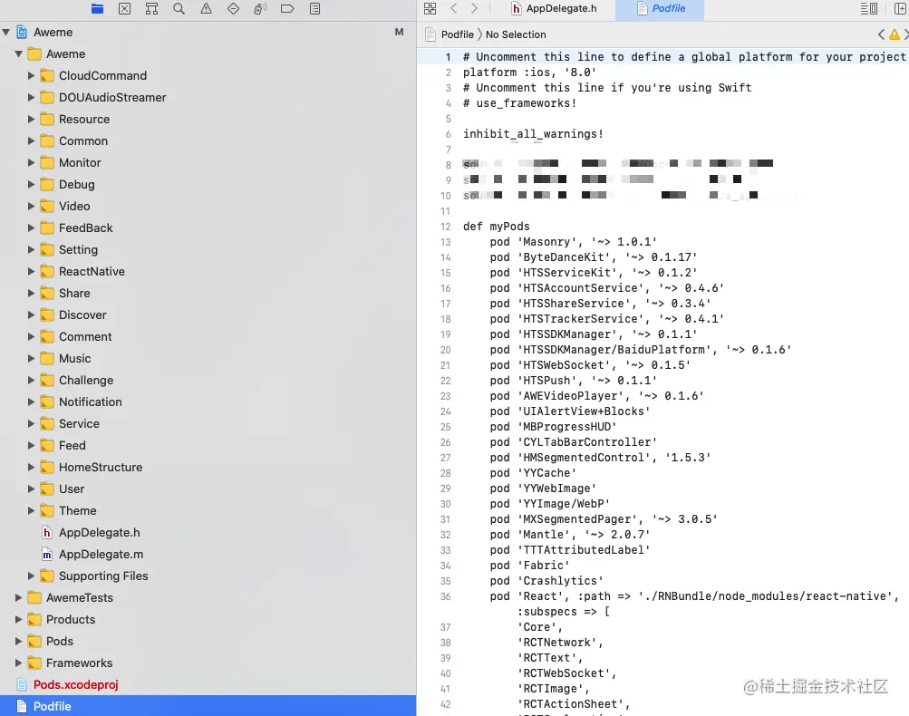
Task: Open the Report navigator icon
Action: (314, 9)
